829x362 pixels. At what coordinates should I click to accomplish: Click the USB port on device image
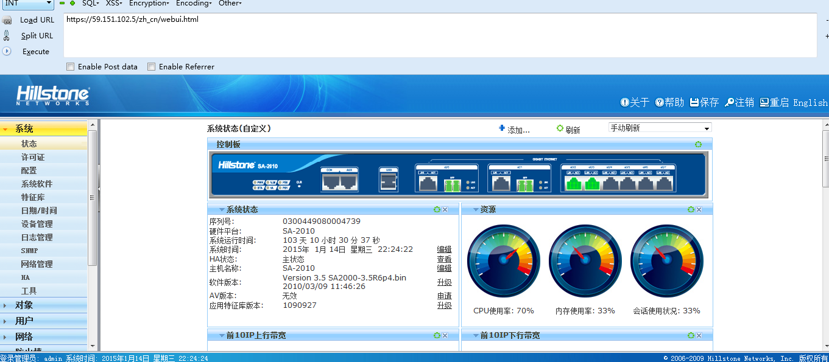[388, 179]
